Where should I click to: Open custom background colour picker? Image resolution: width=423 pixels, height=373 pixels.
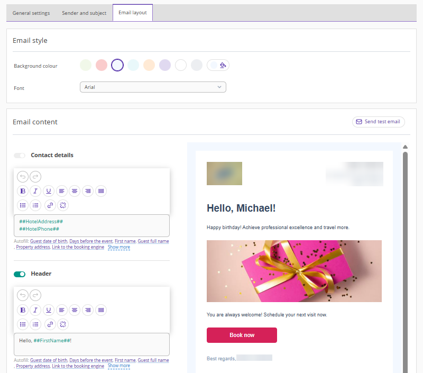(x=218, y=65)
